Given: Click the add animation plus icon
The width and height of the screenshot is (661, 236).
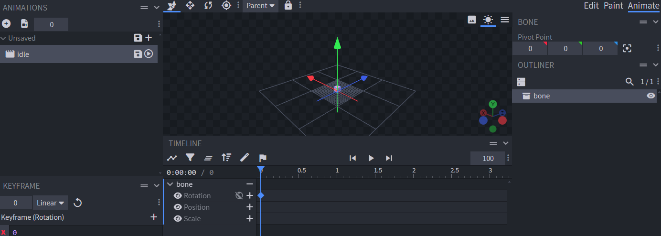Looking at the screenshot, I should tap(6, 24).
